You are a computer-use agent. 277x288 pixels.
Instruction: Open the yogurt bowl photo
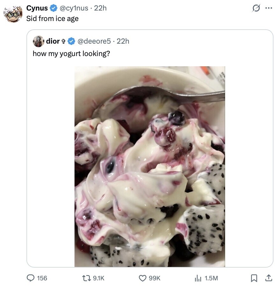tap(150, 166)
